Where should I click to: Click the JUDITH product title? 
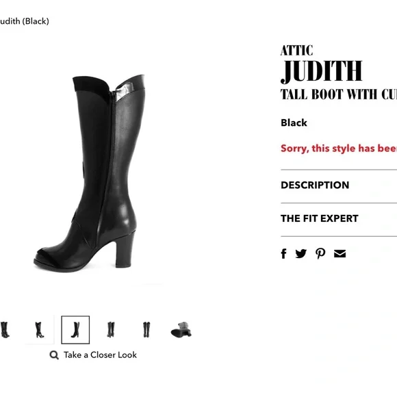pos(322,72)
